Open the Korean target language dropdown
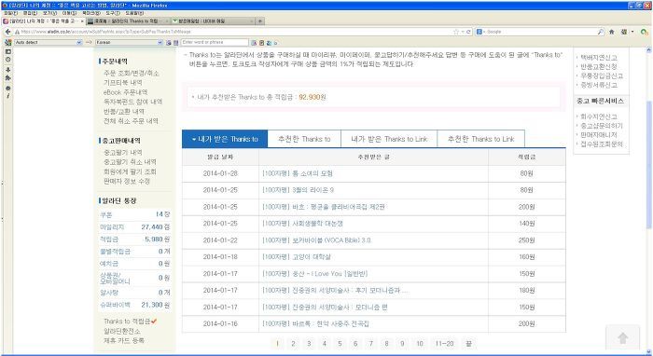 tap(129, 43)
